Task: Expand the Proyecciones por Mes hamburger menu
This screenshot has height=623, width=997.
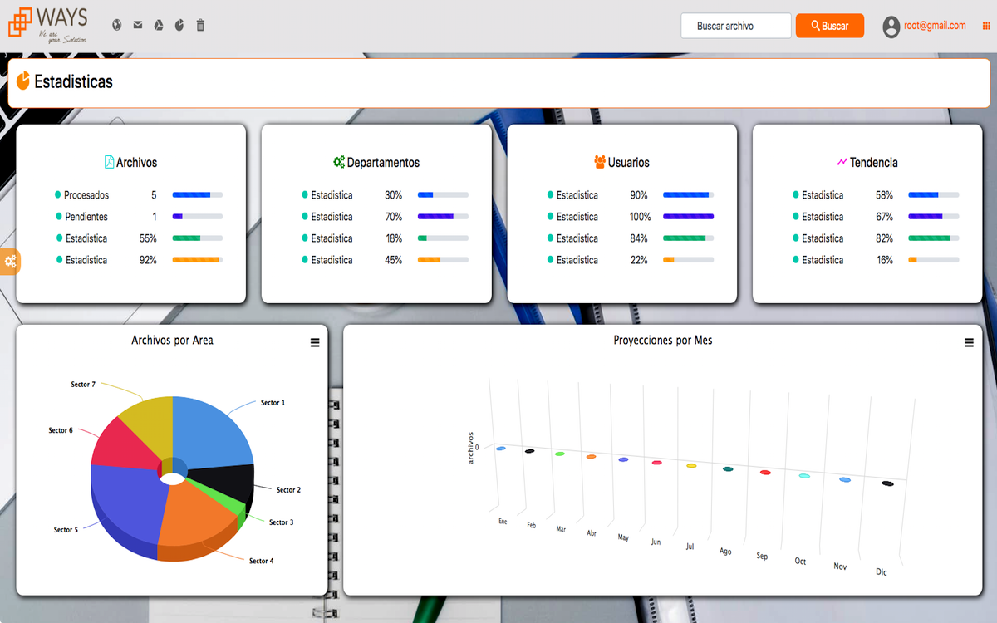Action: [x=969, y=342]
